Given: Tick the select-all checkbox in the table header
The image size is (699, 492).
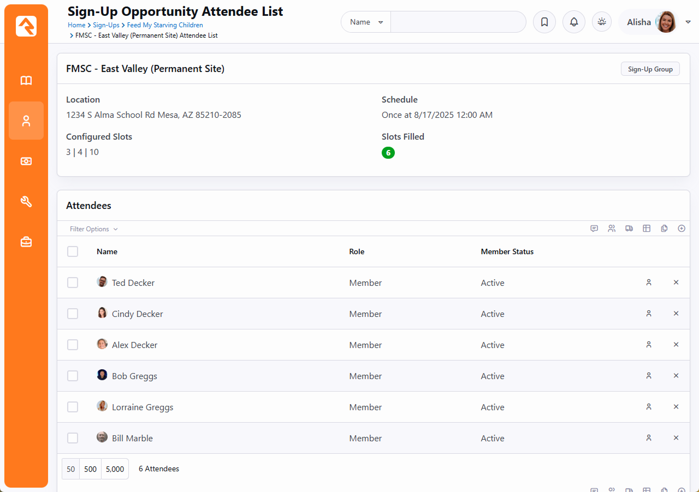Looking at the screenshot, I should [73, 251].
